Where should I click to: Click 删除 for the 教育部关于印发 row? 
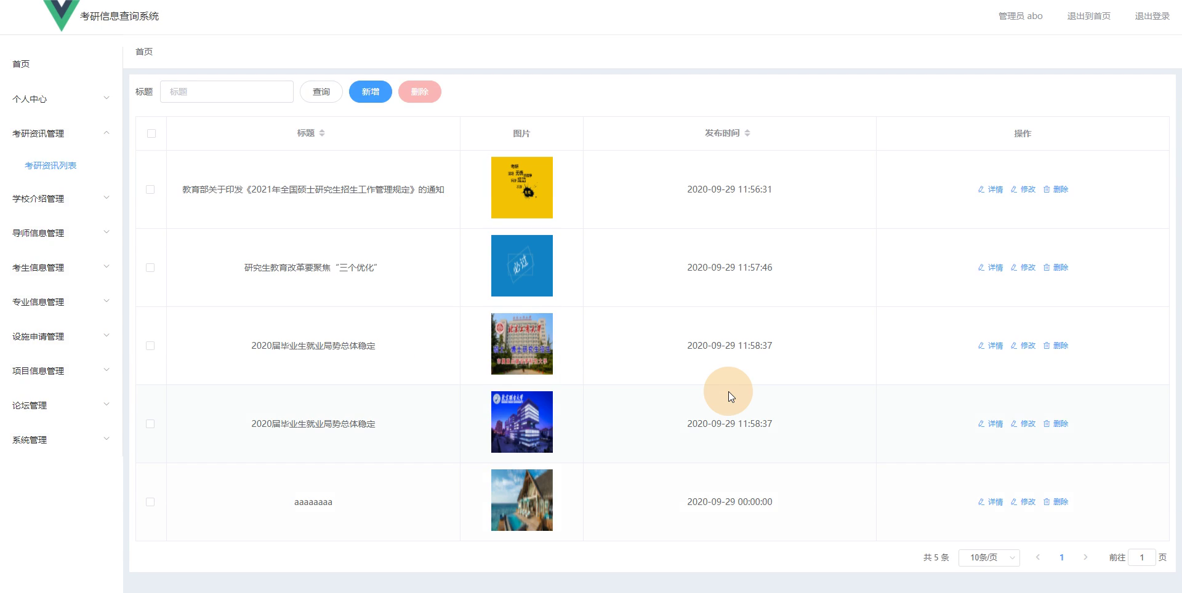[x=1056, y=189]
